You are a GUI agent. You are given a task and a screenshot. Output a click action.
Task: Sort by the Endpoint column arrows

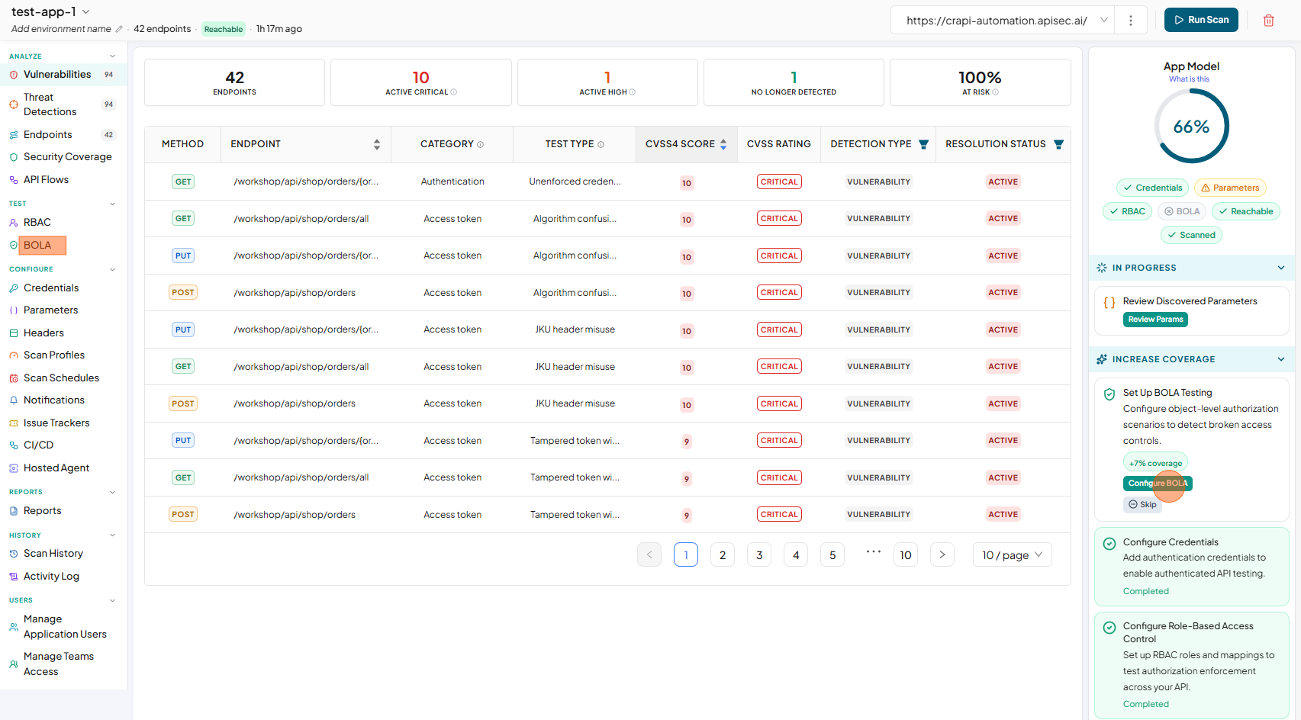(x=377, y=144)
